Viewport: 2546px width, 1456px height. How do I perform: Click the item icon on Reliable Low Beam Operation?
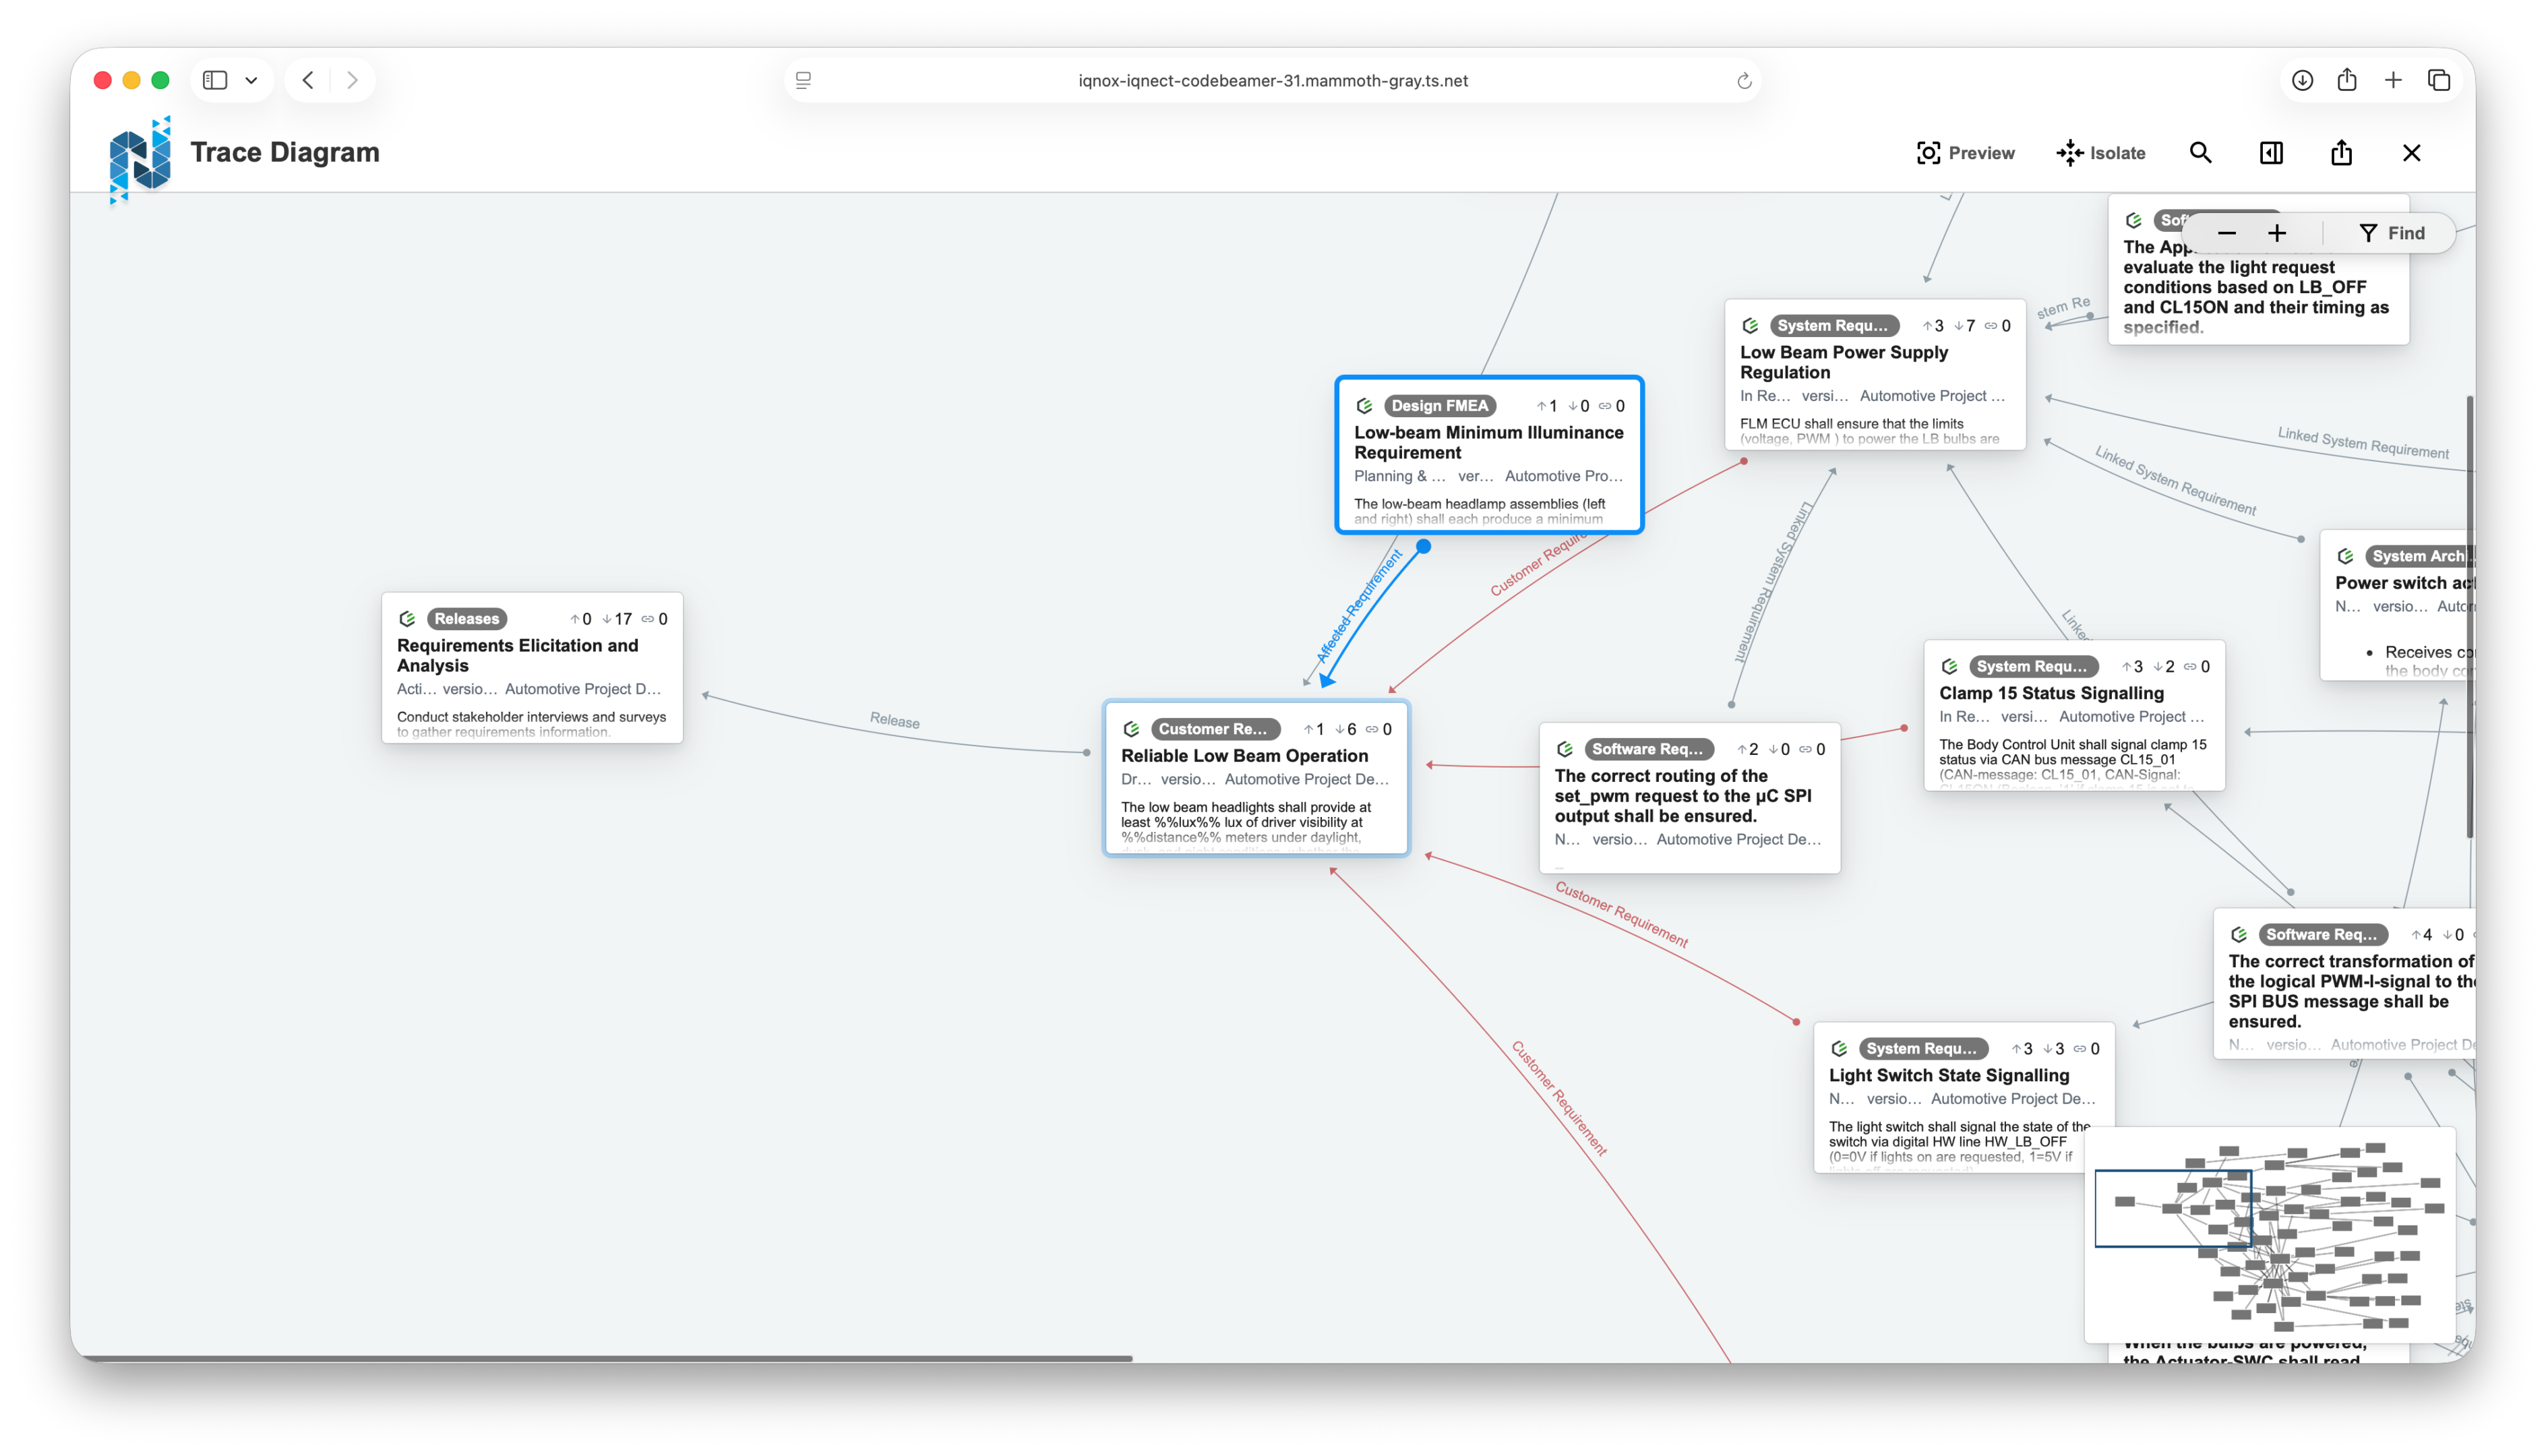pos(1131,729)
